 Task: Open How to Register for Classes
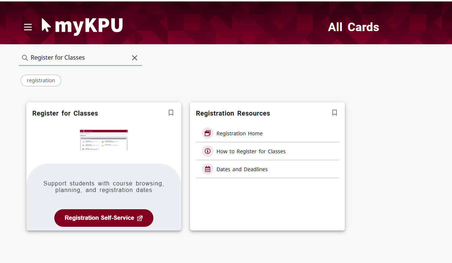pos(251,151)
